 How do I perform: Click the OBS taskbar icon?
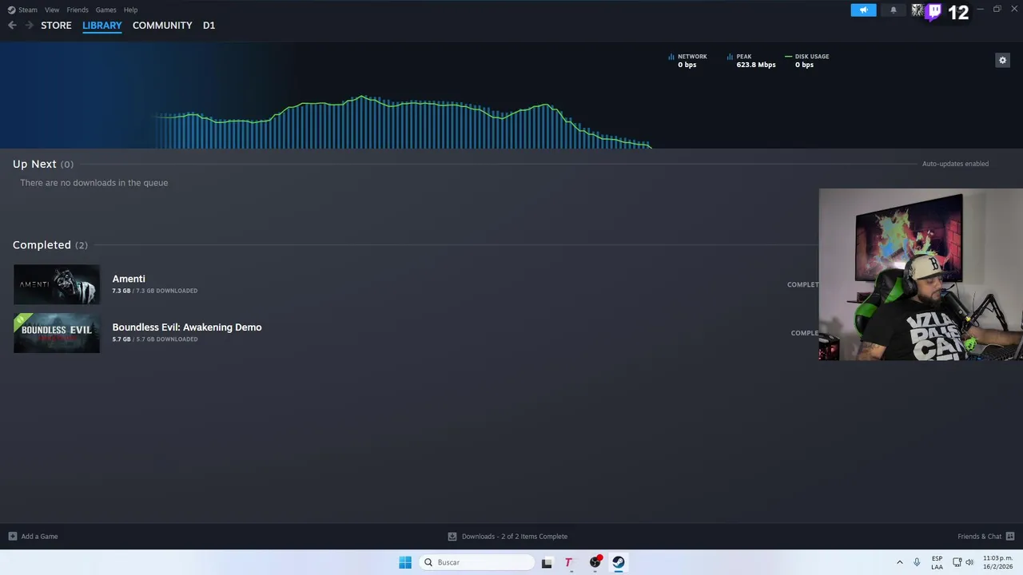pos(595,562)
